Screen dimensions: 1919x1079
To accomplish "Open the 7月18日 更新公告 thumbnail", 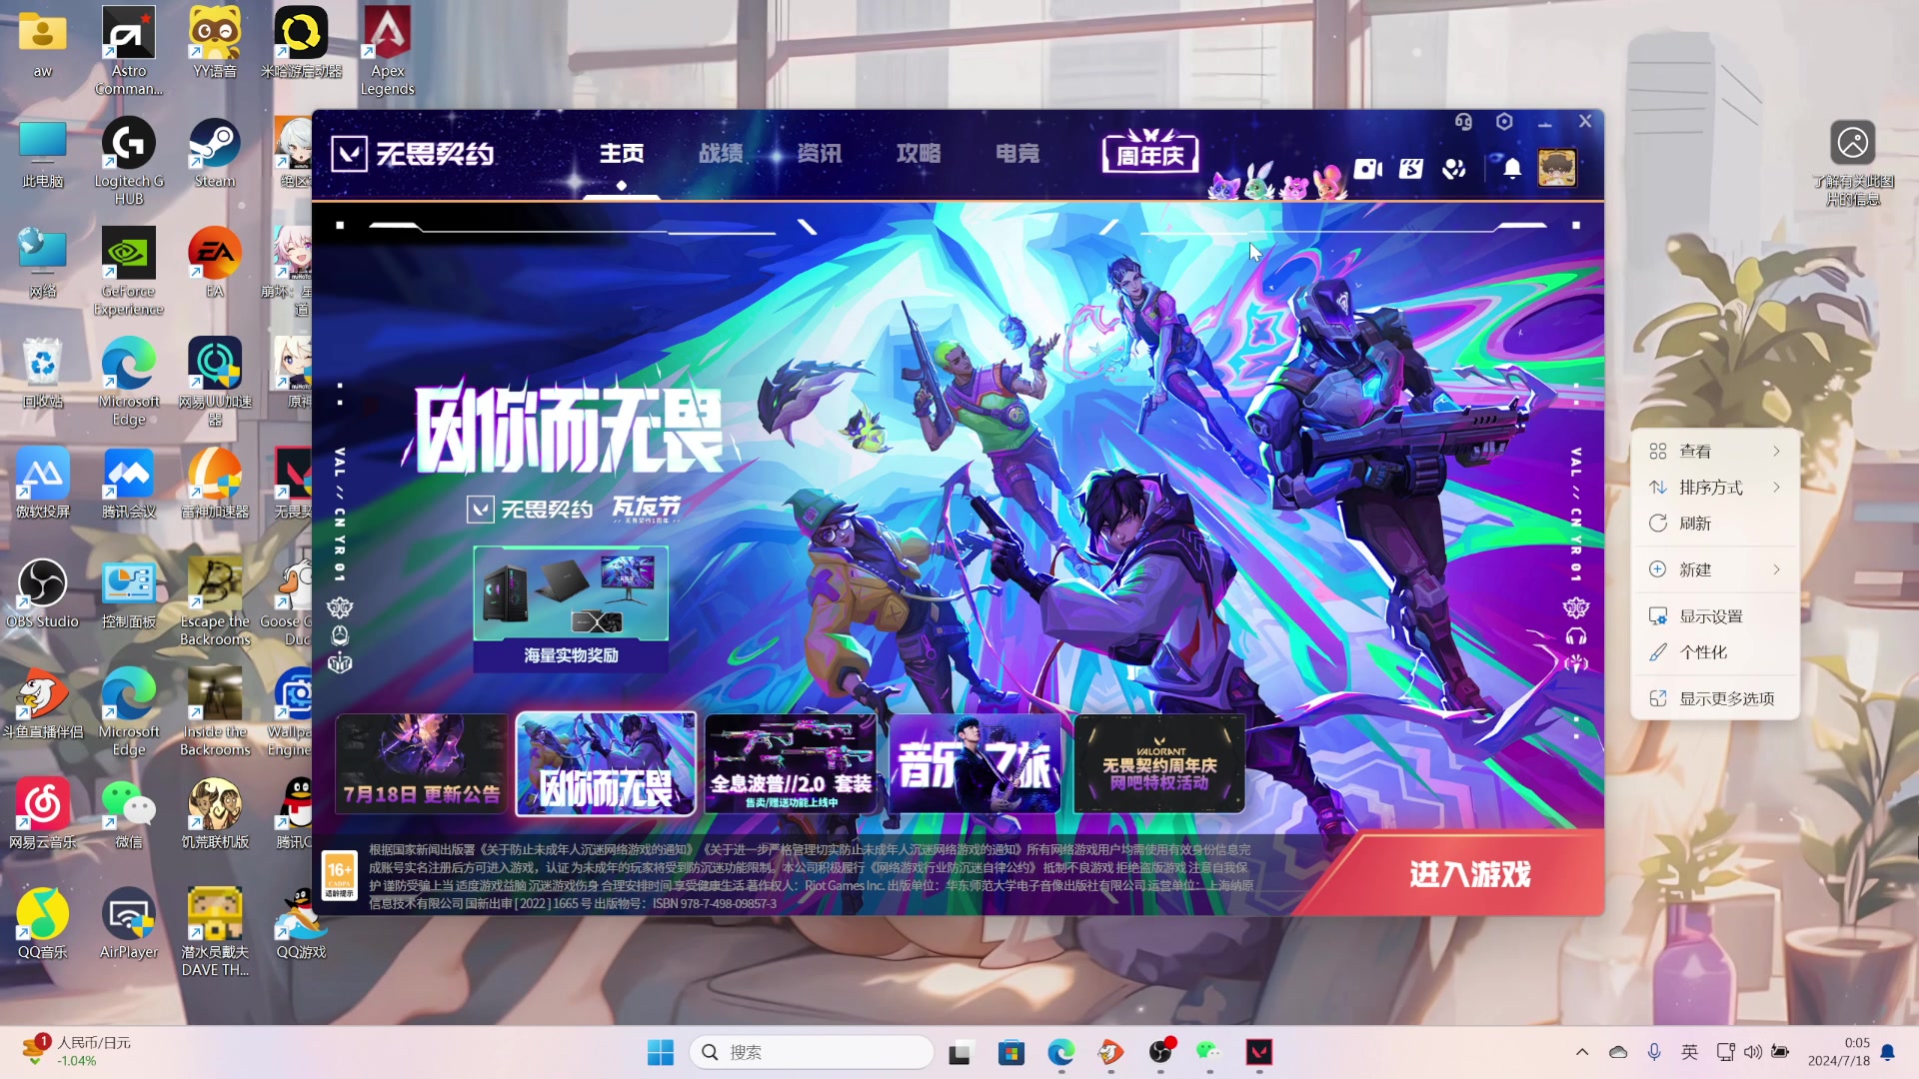I will click(422, 763).
